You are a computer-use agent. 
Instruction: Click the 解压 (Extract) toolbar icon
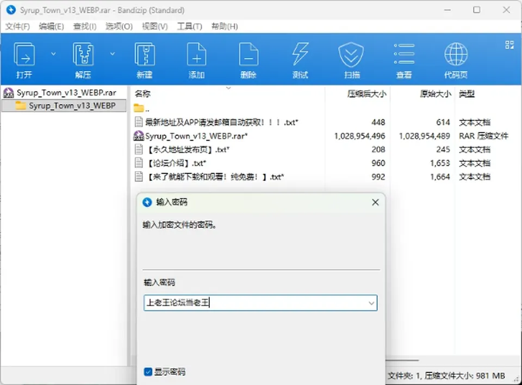coord(83,54)
